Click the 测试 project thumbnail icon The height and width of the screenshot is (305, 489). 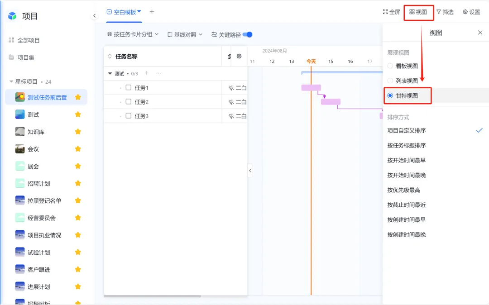tap(20, 114)
